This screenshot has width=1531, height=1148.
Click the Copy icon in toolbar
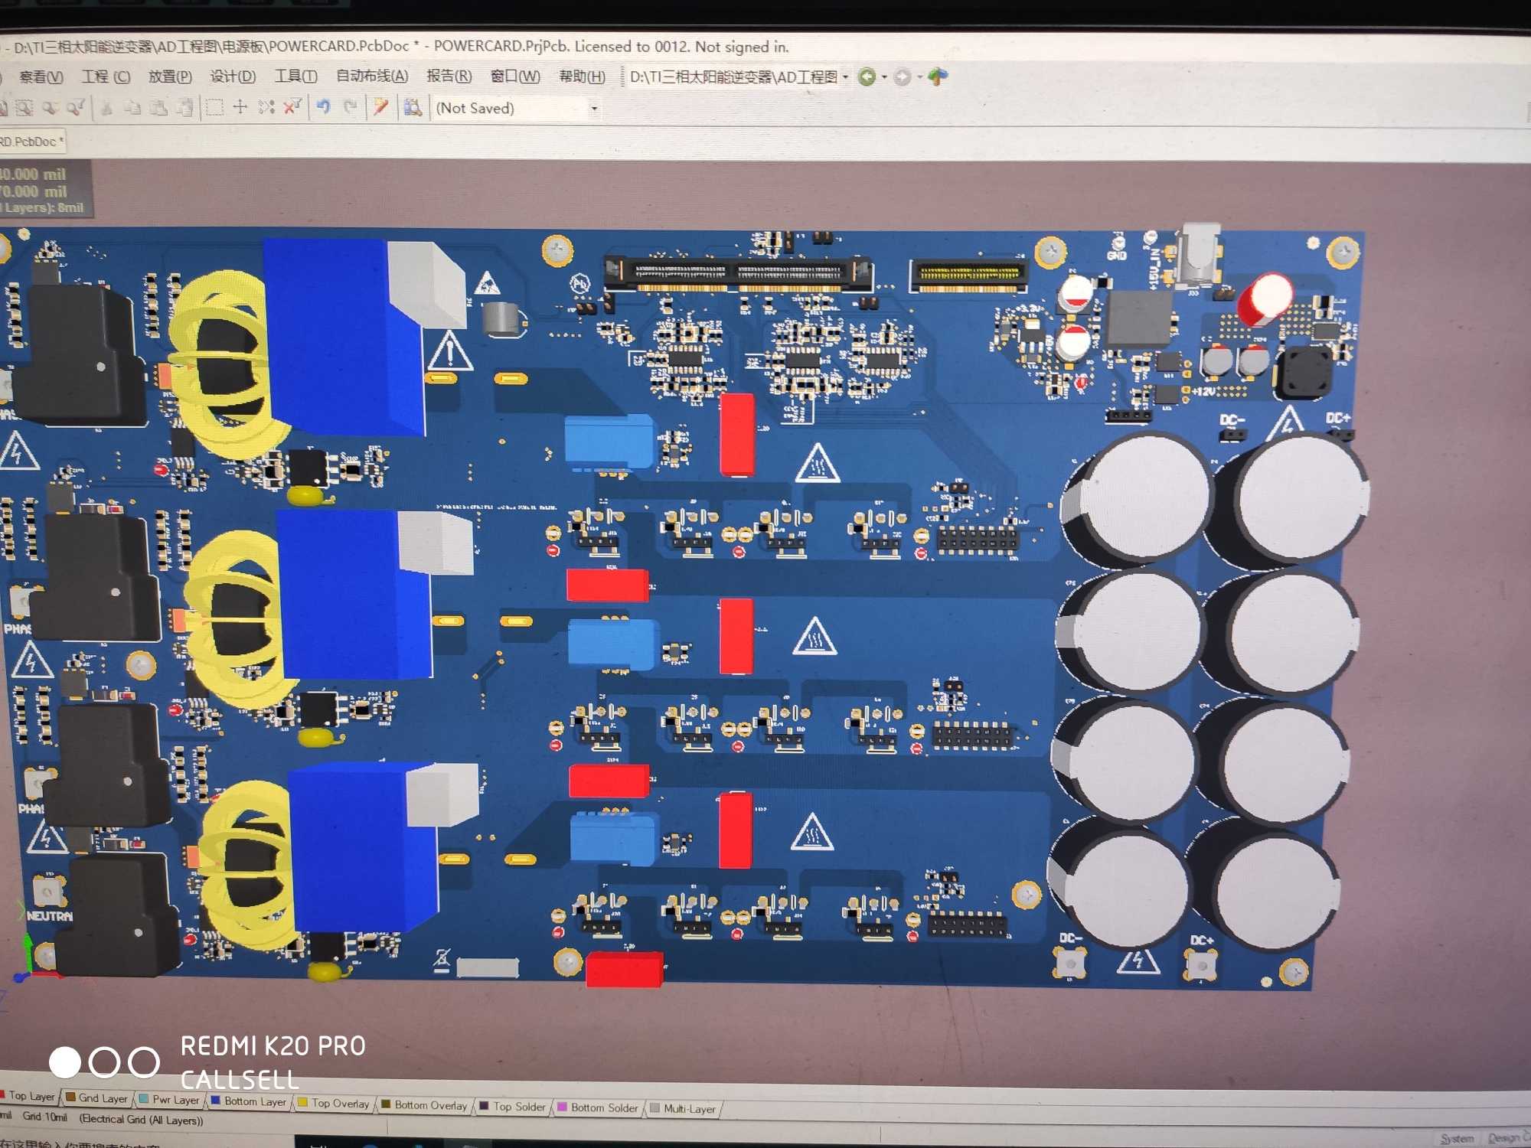click(x=132, y=108)
